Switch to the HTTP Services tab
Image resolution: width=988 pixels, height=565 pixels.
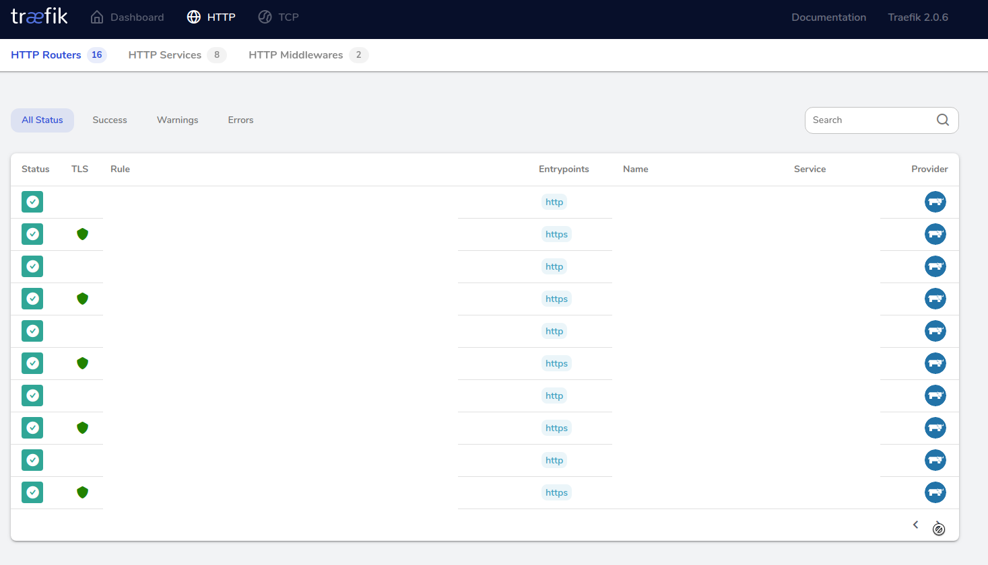pyautogui.click(x=166, y=54)
